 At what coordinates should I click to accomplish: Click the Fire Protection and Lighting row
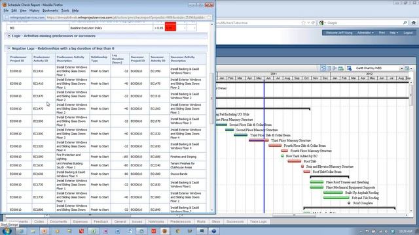(106, 157)
